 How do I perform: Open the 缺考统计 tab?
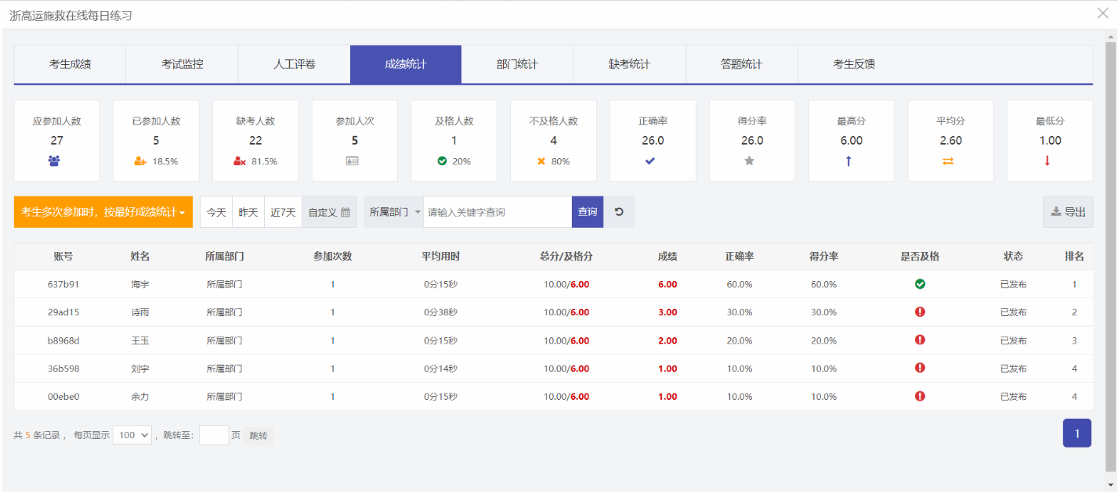629,64
